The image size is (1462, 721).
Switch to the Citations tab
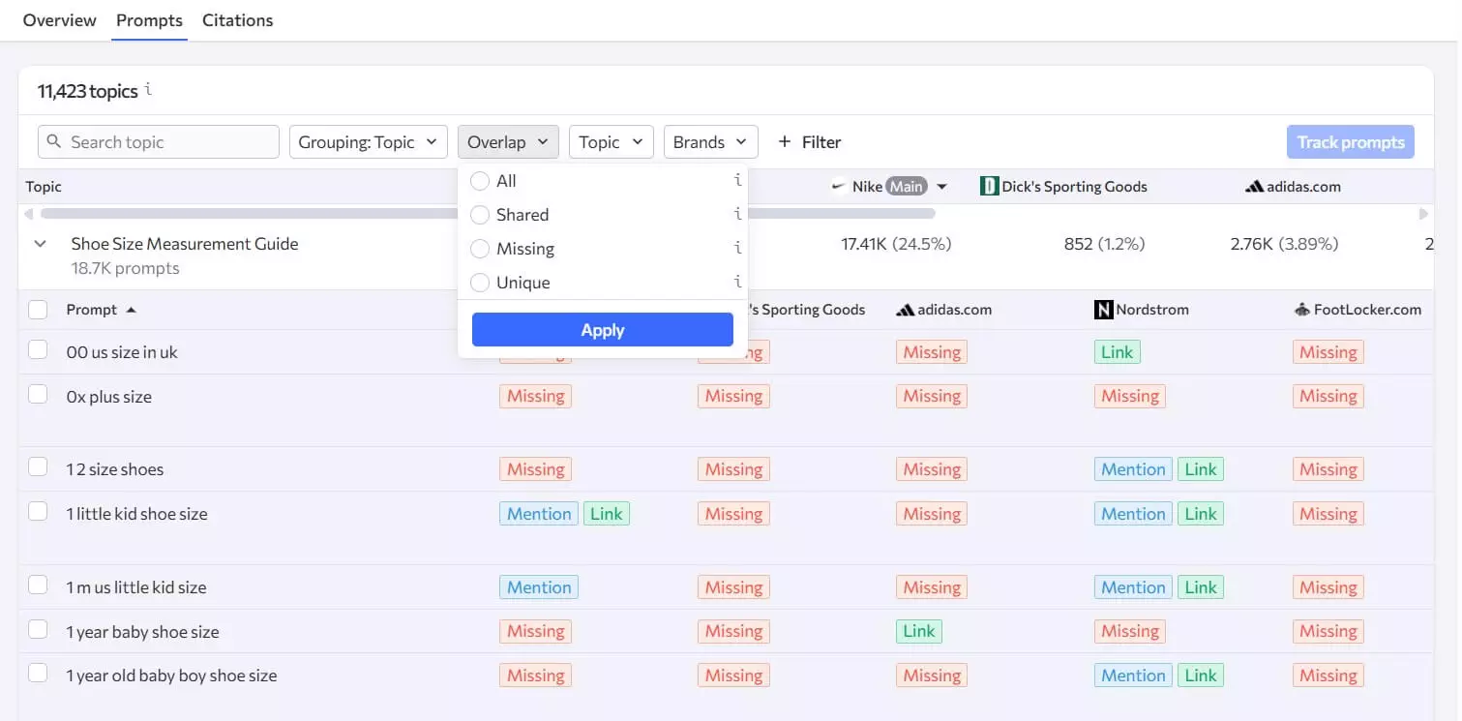pos(238,20)
